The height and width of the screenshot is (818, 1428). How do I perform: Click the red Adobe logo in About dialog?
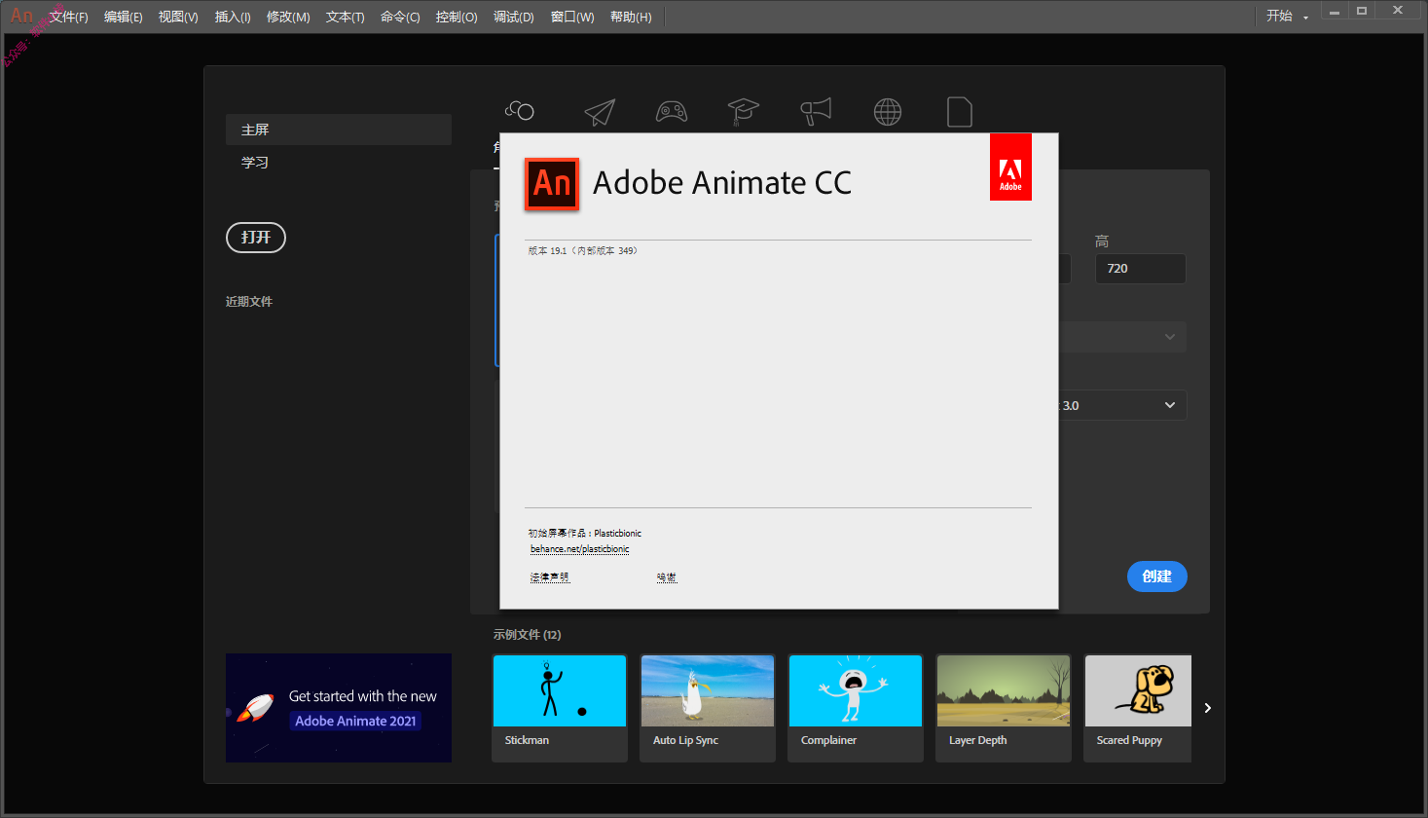[1010, 167]
